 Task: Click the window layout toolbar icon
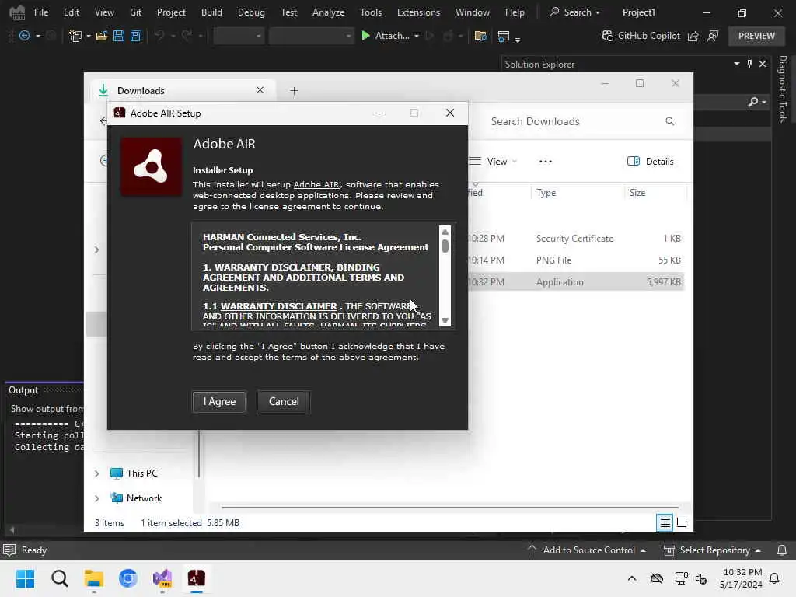click(x=504, y=36)
